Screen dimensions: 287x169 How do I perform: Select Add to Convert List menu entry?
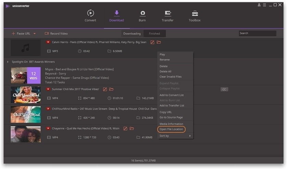click(172, 95)
